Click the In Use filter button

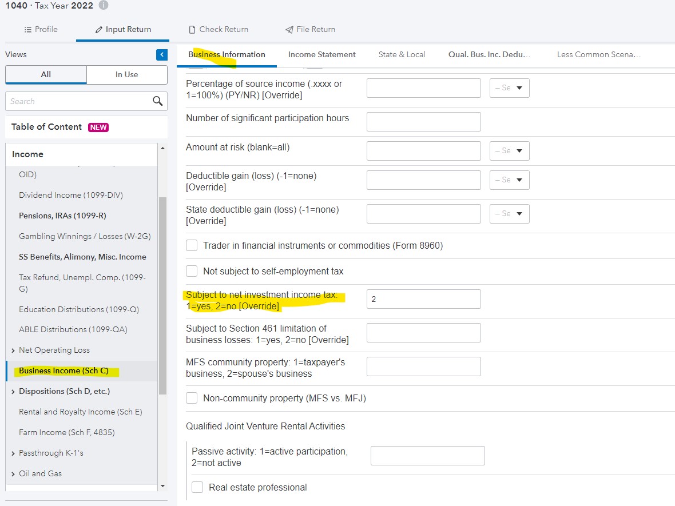126,74
